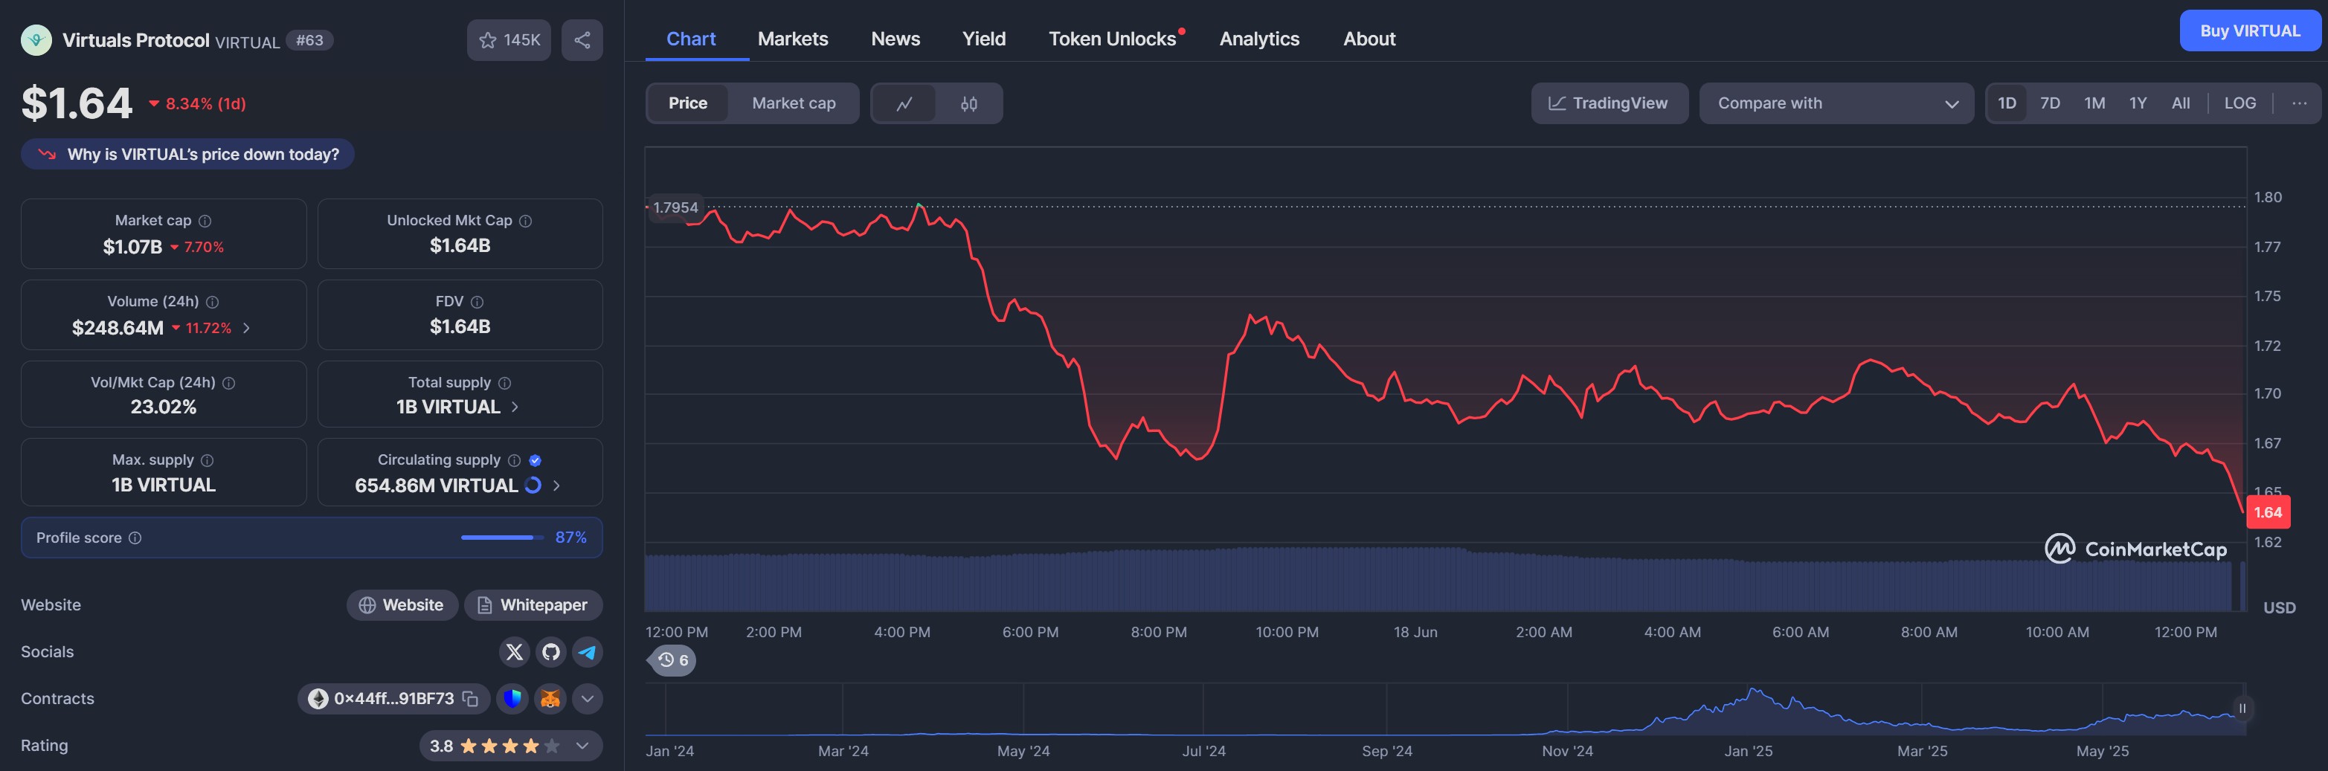The width and height of the screenshot is (2328, 771).
Task: Click the MetaMask fox icon
Action: coord(550,699)
